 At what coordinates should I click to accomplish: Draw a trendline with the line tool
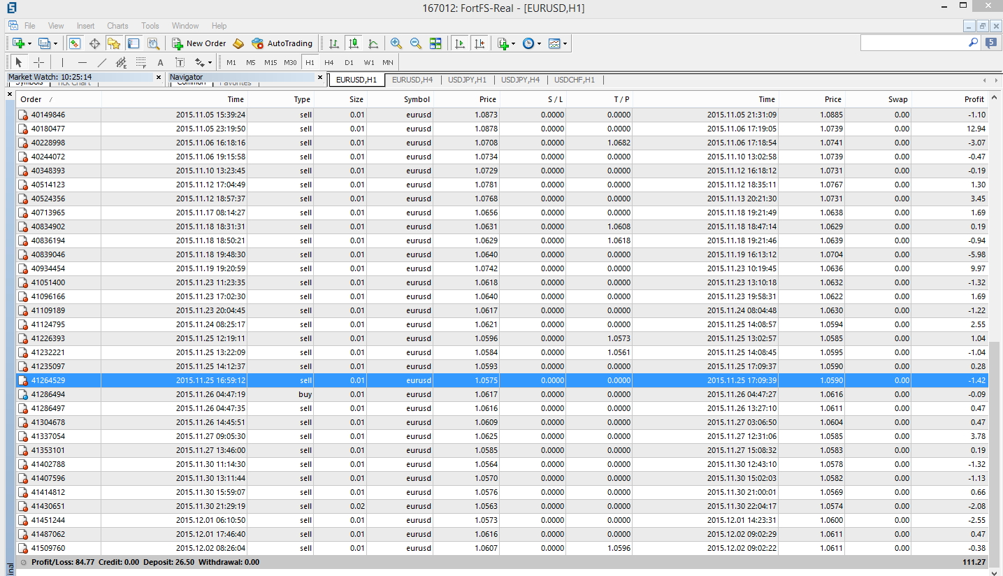[102, 62]
